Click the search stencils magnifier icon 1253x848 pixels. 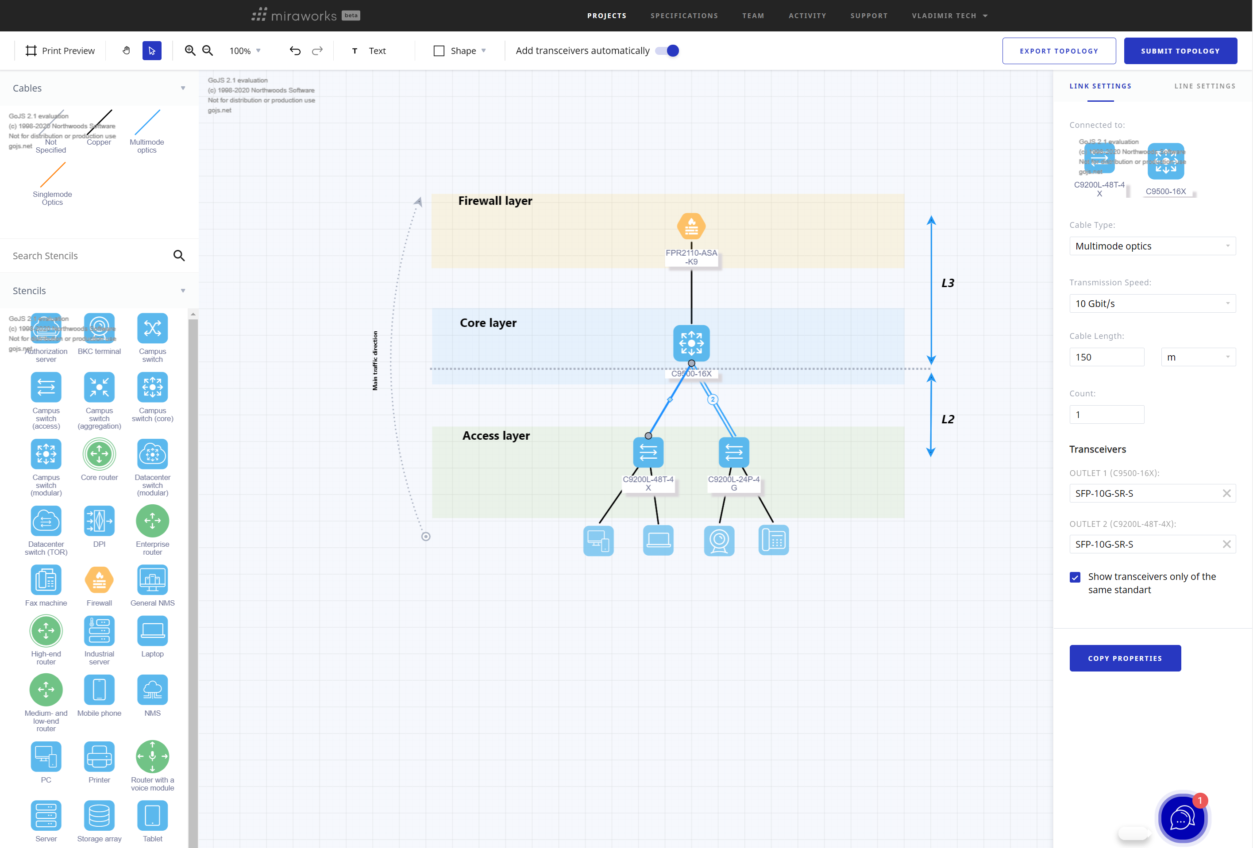point(179,256)
